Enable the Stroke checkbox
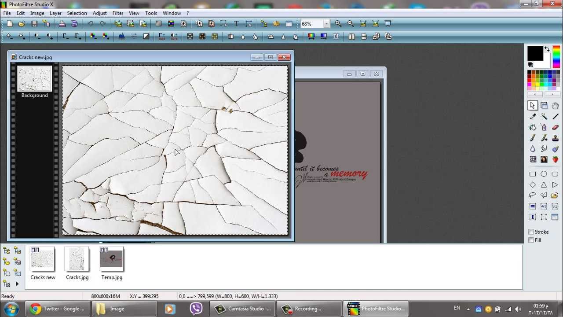 [531, 232]
